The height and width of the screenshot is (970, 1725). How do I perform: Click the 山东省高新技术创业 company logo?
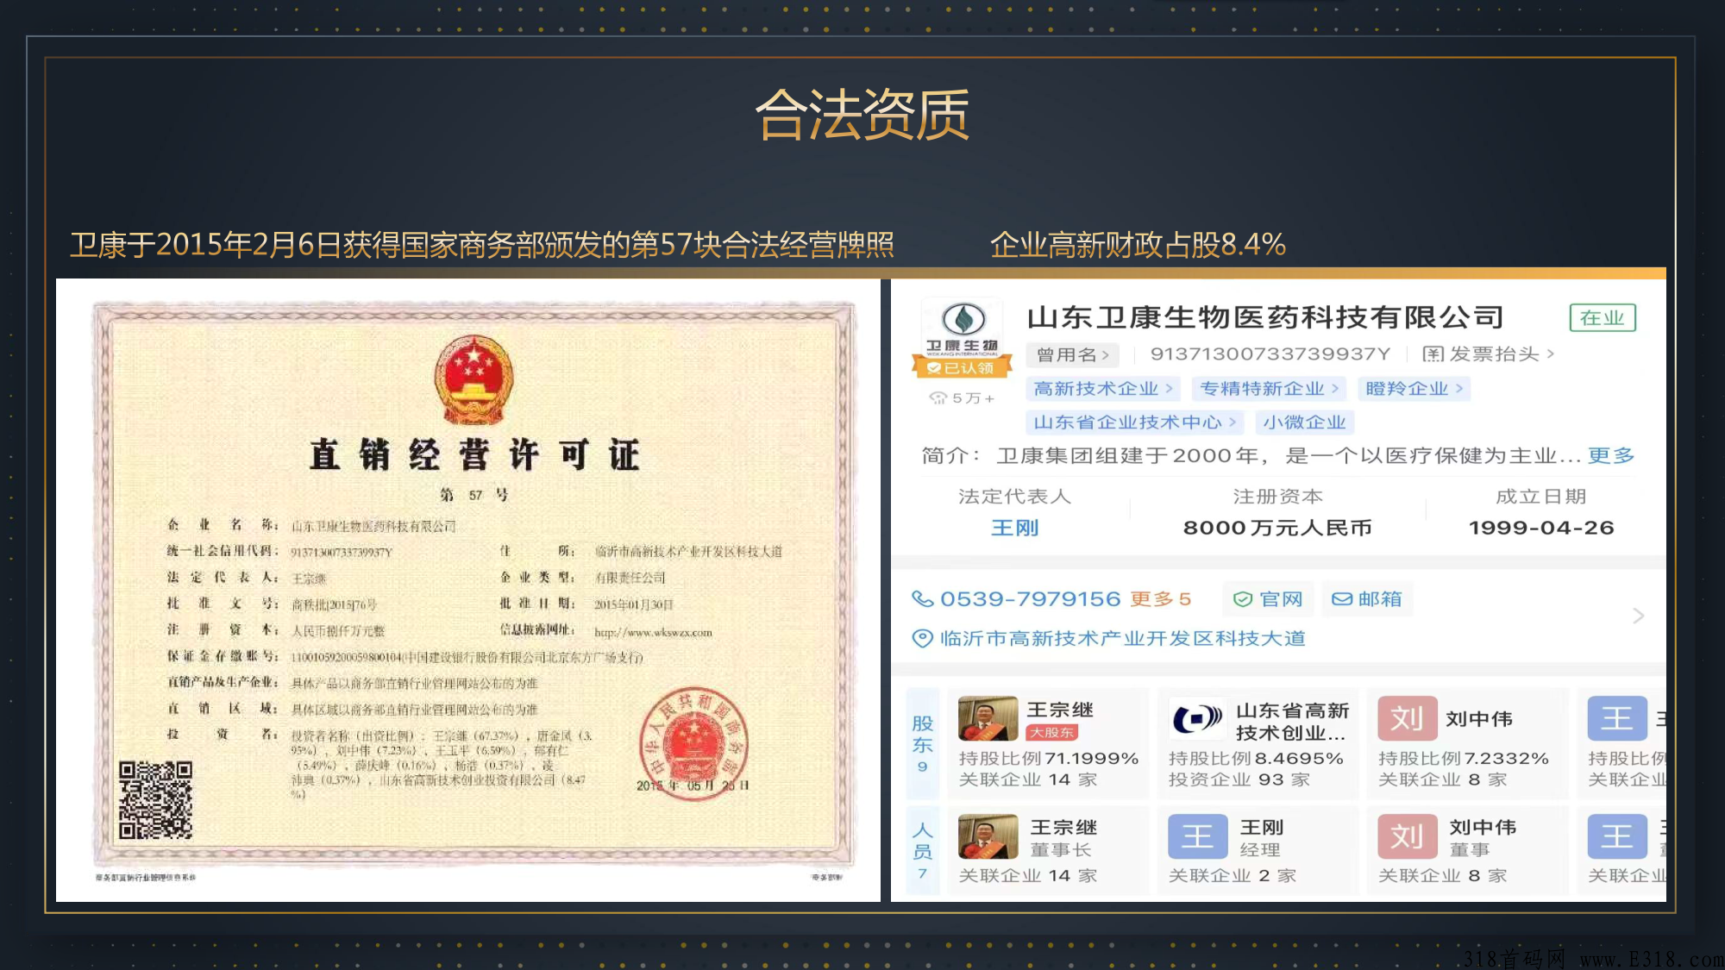point(1197,718)
